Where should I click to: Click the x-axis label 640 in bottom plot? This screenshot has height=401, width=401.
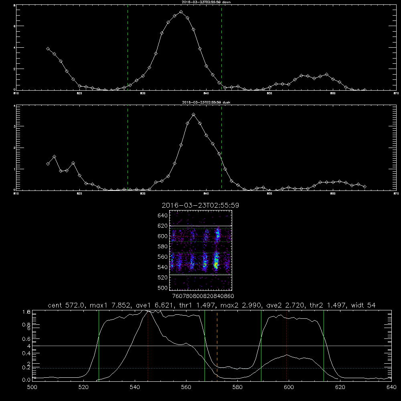click(391, 387)
